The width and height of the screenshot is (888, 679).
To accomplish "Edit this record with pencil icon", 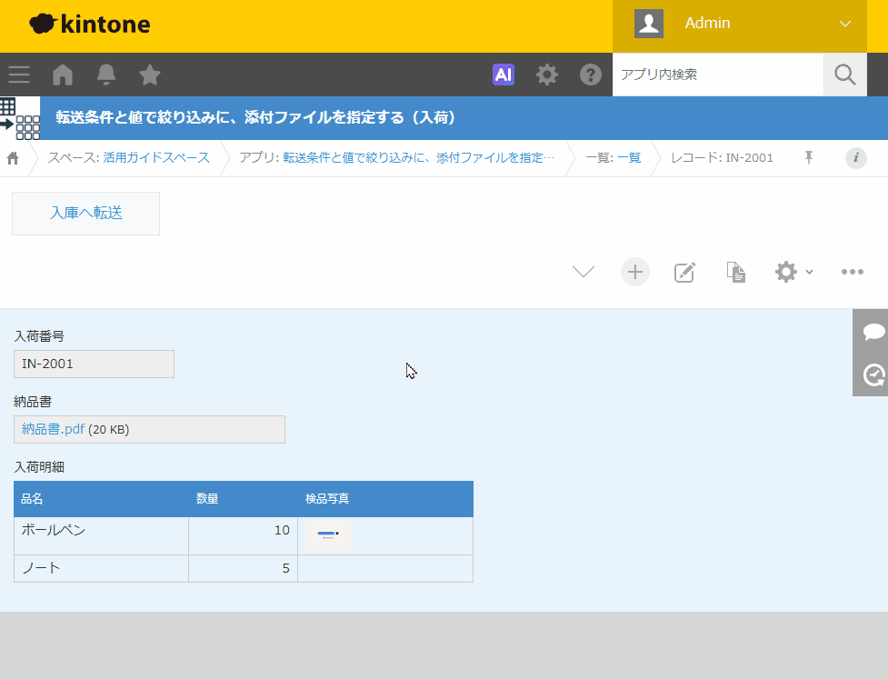I will [x=684, y=273].
